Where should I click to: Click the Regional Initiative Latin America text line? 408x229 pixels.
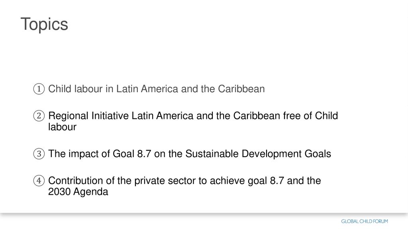coord(193,116)
